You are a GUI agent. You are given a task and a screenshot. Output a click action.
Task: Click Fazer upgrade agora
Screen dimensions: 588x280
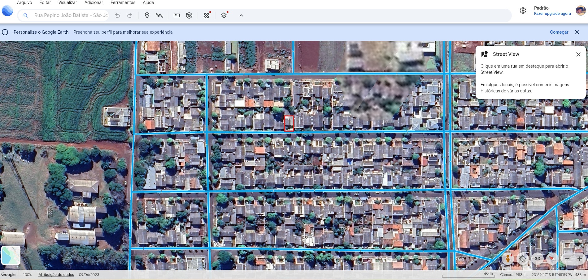click(552, 14)
